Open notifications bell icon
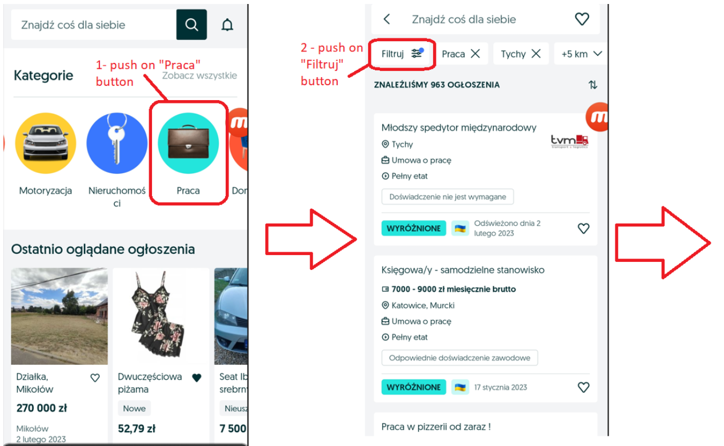The image size is (724, 446). pos(227,25)
